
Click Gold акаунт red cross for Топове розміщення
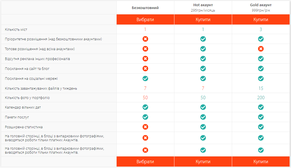coord(261,49)
